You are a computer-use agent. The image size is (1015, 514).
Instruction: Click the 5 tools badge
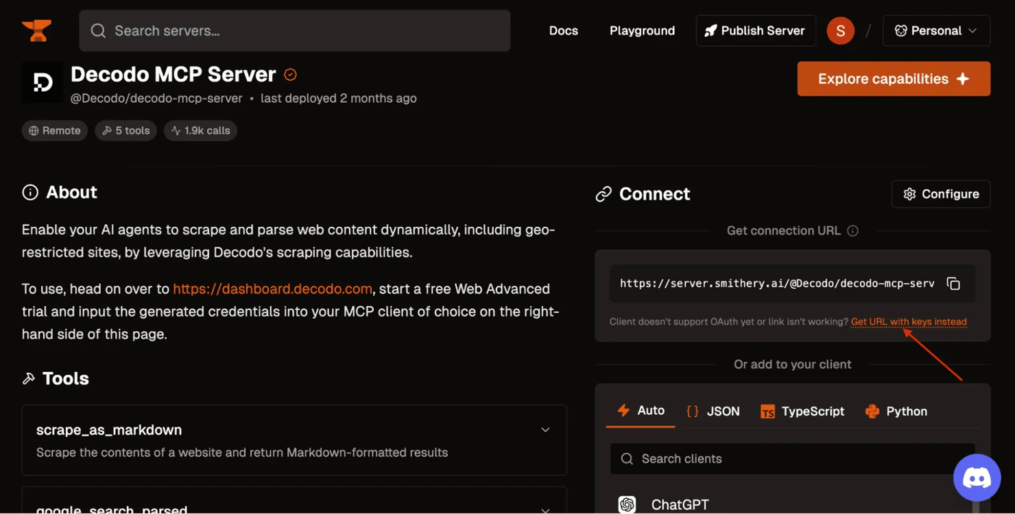point(126,131)
